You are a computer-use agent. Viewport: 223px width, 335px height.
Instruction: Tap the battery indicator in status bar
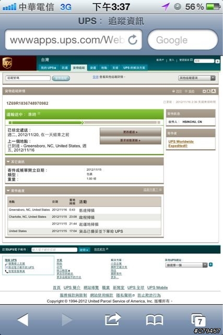pyautogui.click(x=214, y=7)
